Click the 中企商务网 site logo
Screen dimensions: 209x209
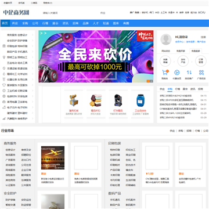[16, 13]
